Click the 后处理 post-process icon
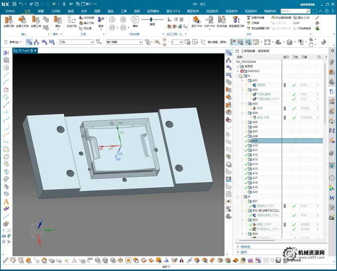The width and height of the screenshot is (337, 271). pyautogui.click(x=86, y=28)
